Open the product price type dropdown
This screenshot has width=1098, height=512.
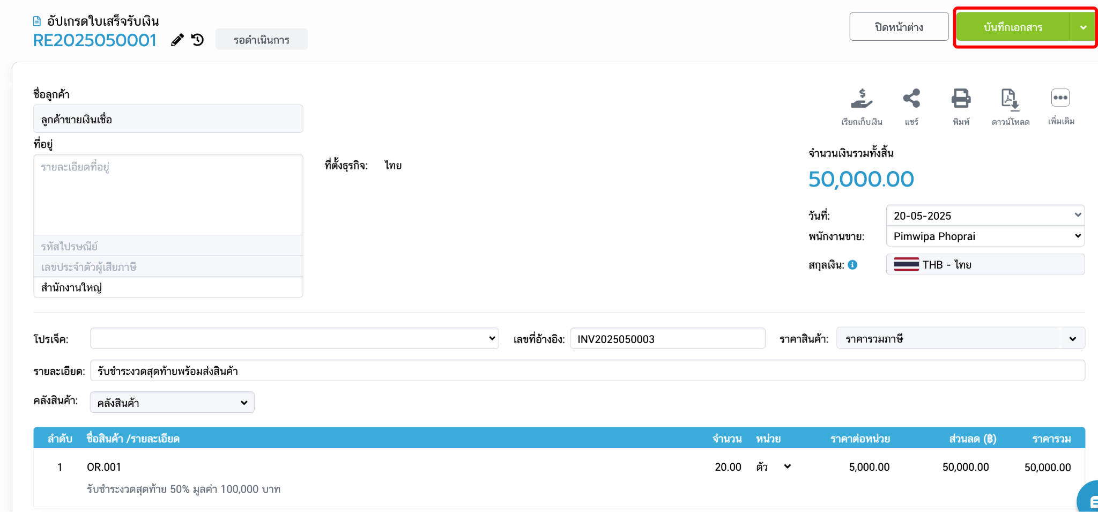[961, 339]
